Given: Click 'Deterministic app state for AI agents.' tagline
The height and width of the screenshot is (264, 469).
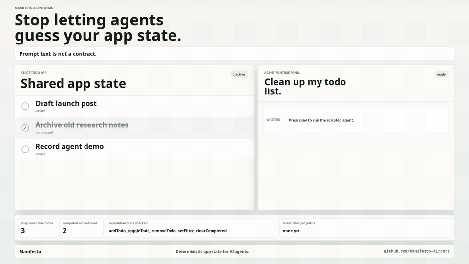Looking at the screenshot, I should click(x=213, y=252).
